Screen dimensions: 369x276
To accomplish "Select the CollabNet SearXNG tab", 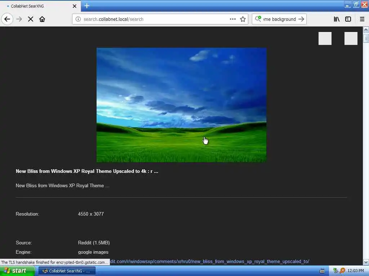I will 40,6.
